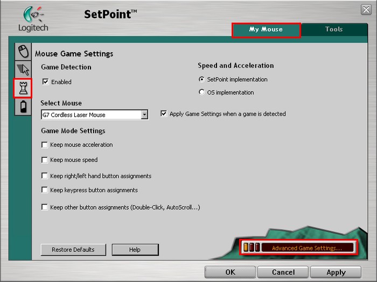Switch to the Tools tab
377x282 pixels.
point(334,29)
